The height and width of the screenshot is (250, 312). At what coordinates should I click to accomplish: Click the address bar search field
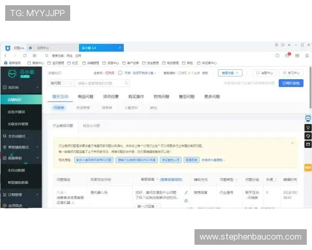tap(67, 56)
